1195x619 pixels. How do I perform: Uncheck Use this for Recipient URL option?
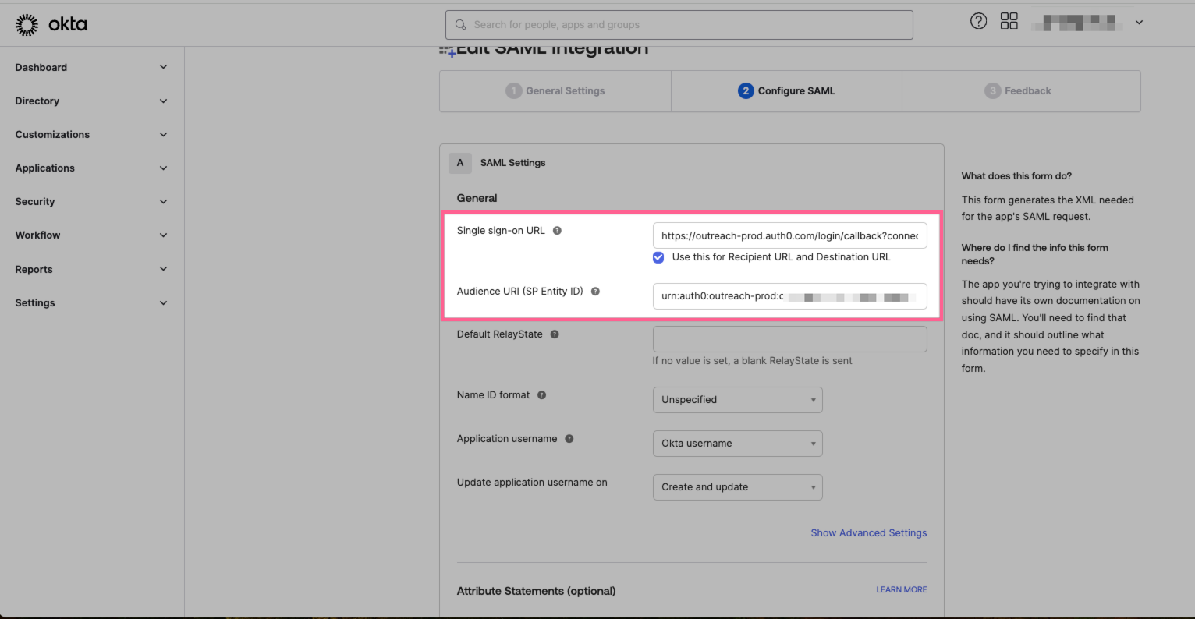coord(658,257)
